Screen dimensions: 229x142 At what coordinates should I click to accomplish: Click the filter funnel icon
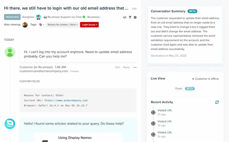tap(130, 17)
